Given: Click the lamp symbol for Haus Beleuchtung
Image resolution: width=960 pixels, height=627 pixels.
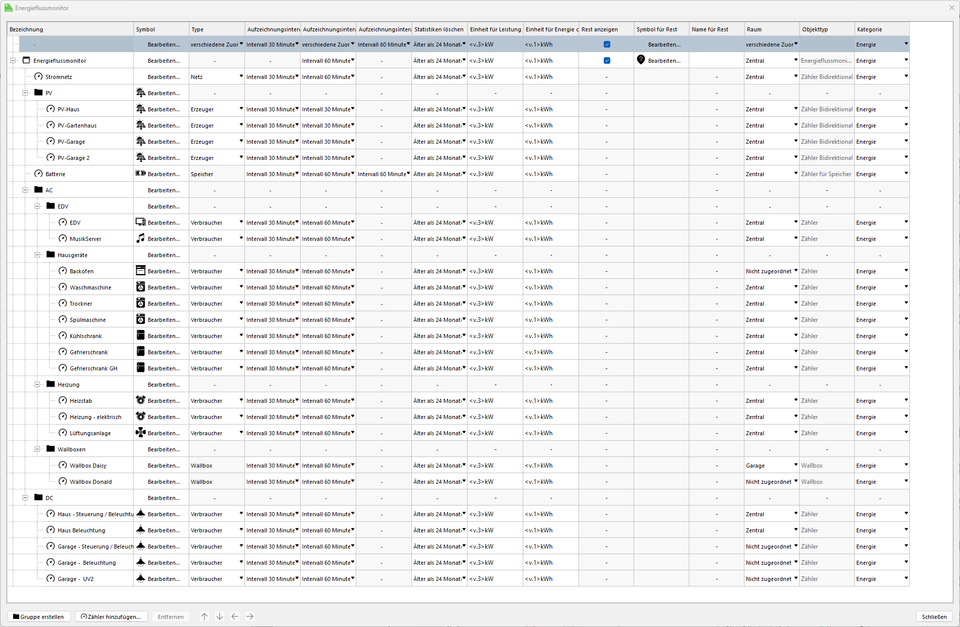Looking at the screenshot, I should 141,530.
